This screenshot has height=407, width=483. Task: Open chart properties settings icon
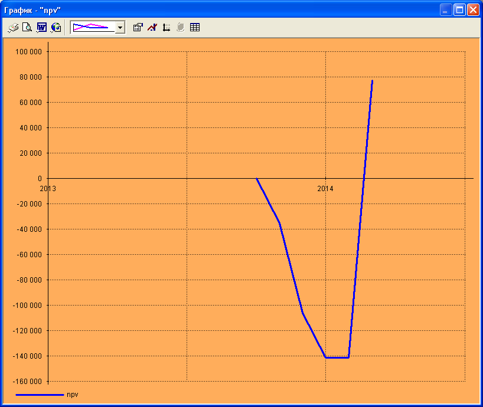tap(138, 27)
